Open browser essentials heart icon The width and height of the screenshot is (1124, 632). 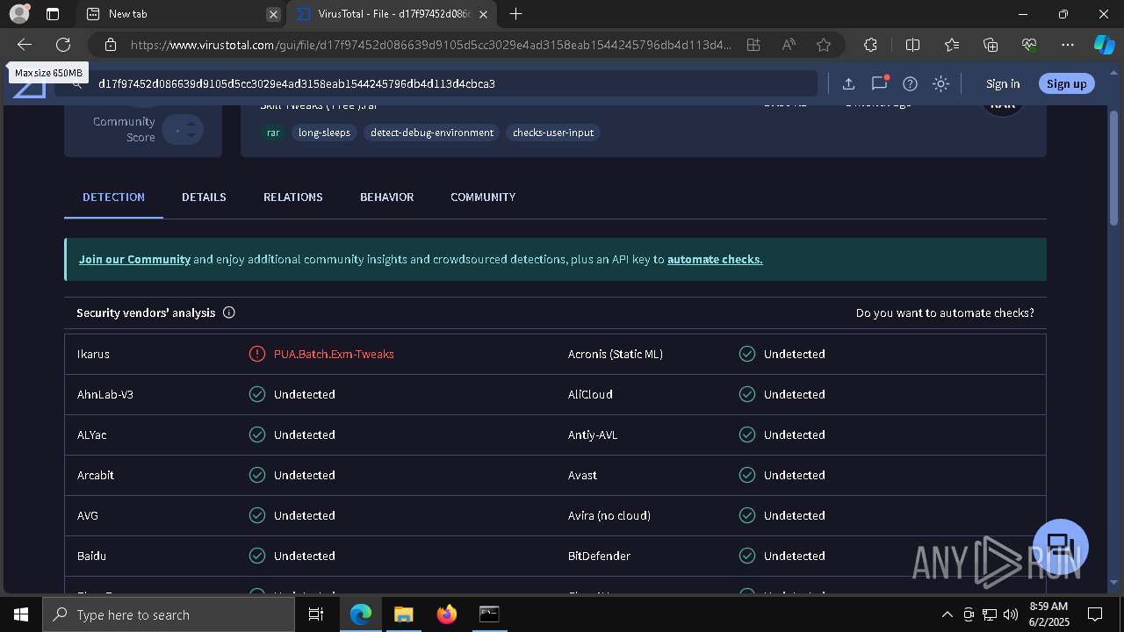click(1029, 45)
